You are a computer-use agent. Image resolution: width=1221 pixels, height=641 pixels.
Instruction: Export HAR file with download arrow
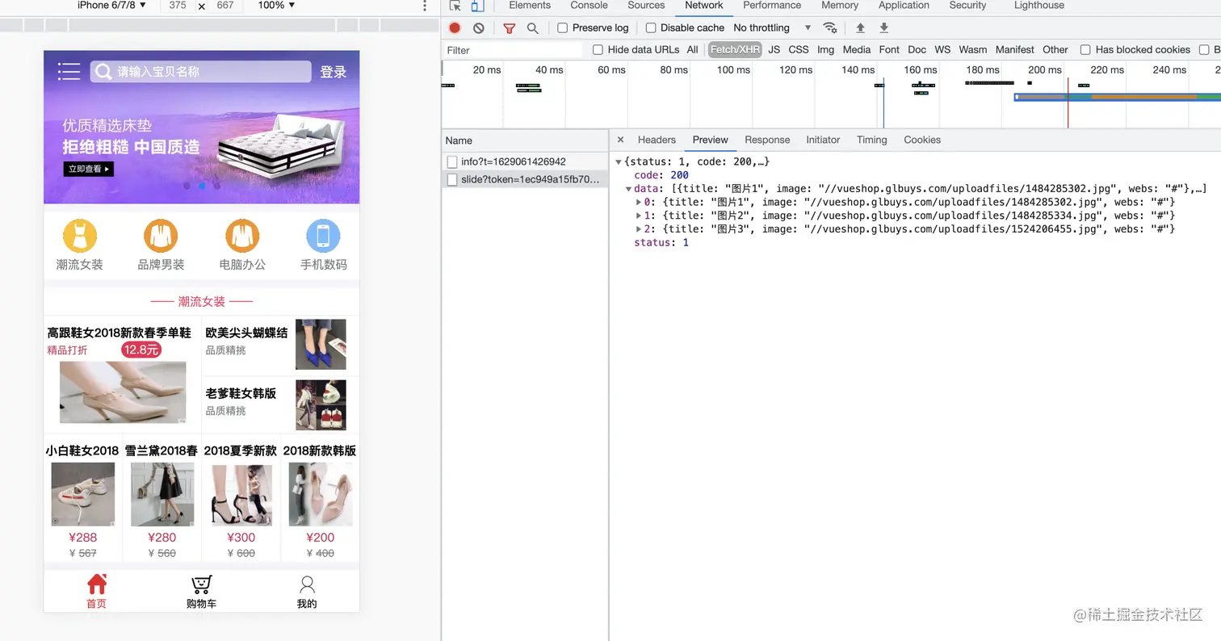[x=884, y=27]
